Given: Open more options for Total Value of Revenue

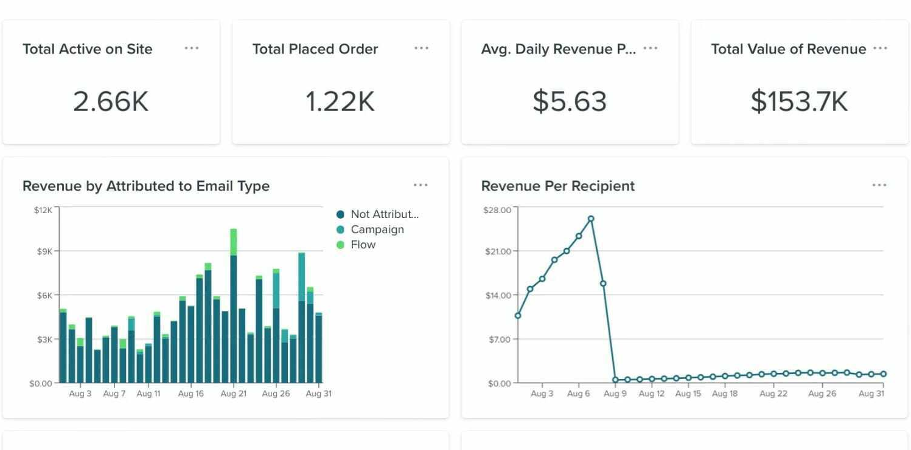Looking at the screenshot, I should (880, 49).
